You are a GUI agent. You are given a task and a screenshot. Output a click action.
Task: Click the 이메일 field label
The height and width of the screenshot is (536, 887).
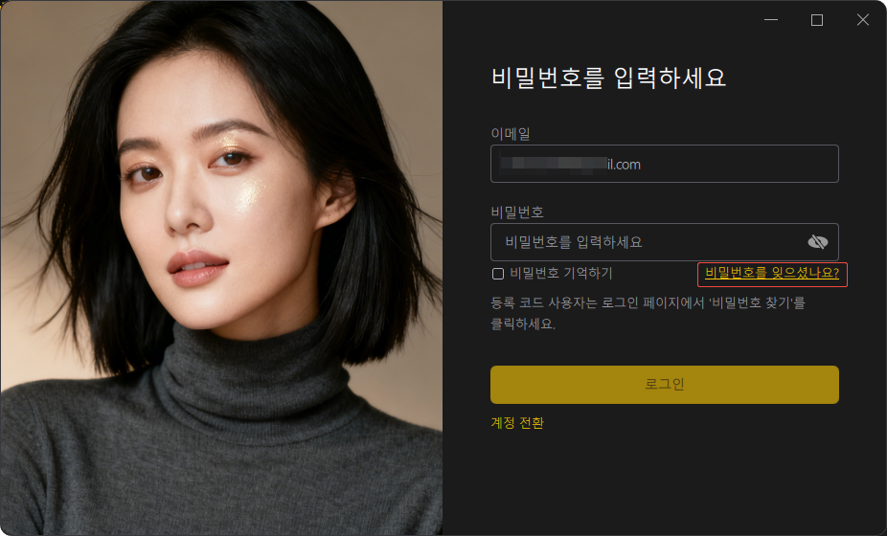click(511, 134)
